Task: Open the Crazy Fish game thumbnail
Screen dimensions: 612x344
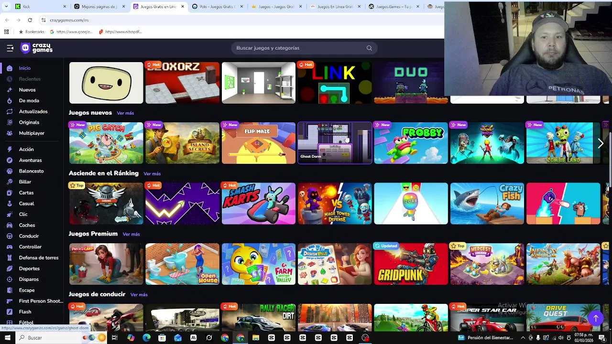Action: 487,204
